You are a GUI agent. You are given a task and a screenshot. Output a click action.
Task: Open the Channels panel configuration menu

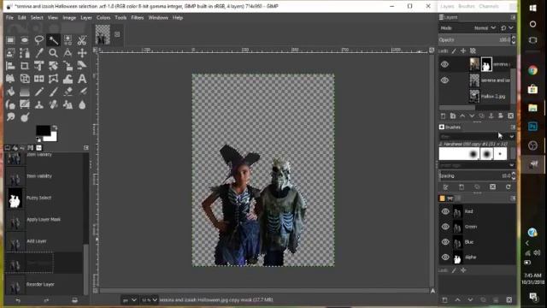(513, 198)
